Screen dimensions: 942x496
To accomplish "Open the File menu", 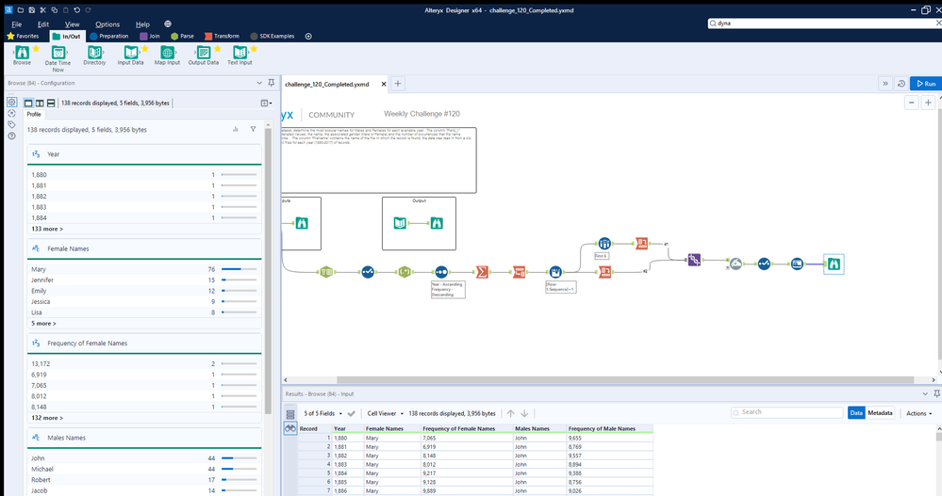I will [17, 24].
